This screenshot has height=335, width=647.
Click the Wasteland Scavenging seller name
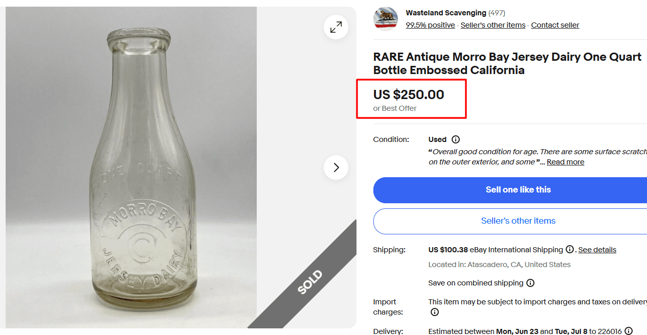445,13
